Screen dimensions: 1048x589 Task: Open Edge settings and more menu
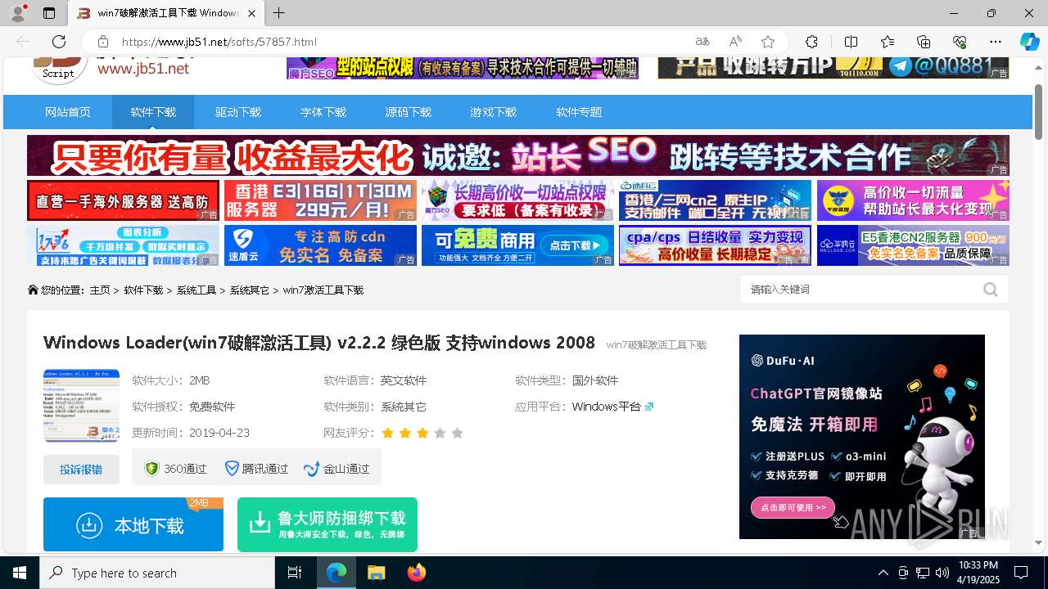click(x=996, y=42)
